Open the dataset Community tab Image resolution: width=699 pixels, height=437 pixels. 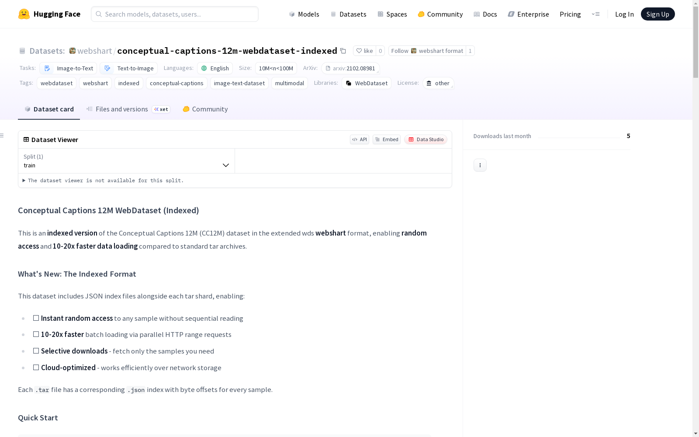(205, 109)
